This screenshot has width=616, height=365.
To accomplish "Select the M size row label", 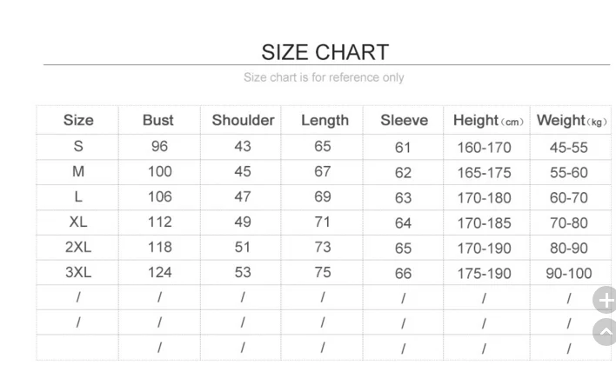I will point(78,171).
